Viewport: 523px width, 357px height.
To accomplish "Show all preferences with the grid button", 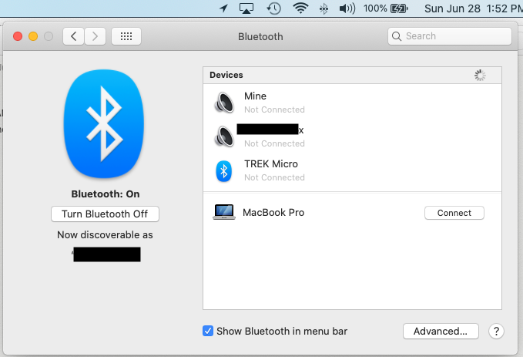I will point(126,36).
